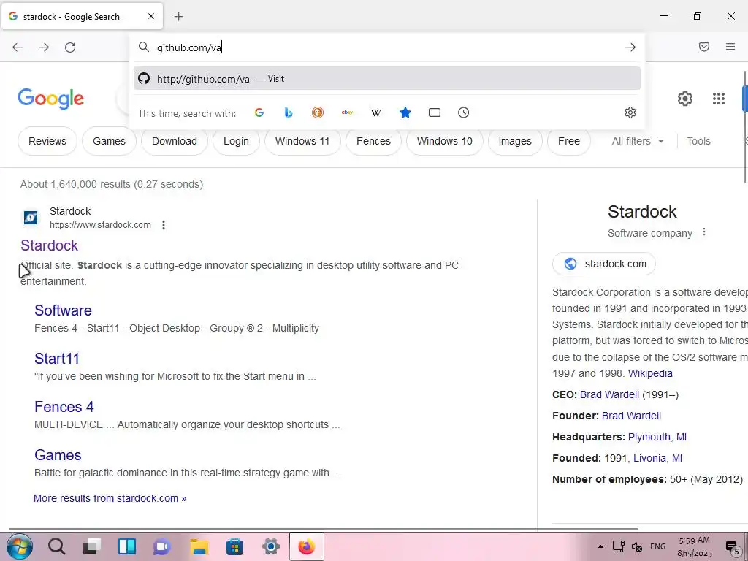Filter results by Reviews

47,141
